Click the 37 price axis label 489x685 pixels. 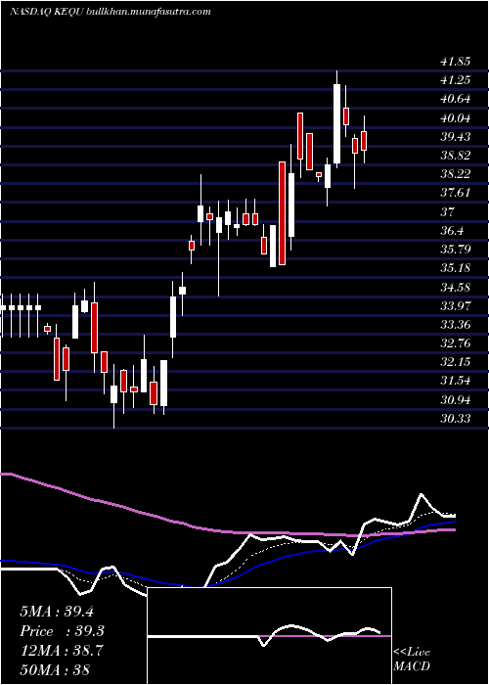click(x=448, y=212)
